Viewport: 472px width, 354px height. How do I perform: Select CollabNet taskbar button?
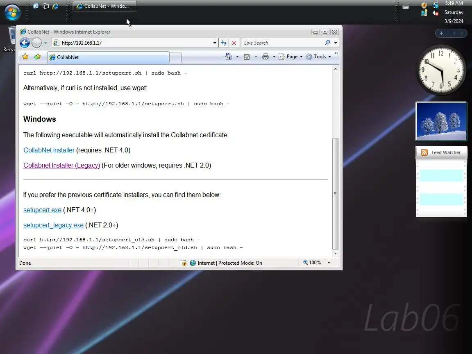(105, 6)
